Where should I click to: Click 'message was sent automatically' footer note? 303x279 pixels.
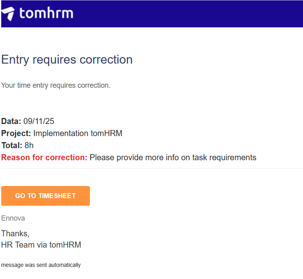41,265
